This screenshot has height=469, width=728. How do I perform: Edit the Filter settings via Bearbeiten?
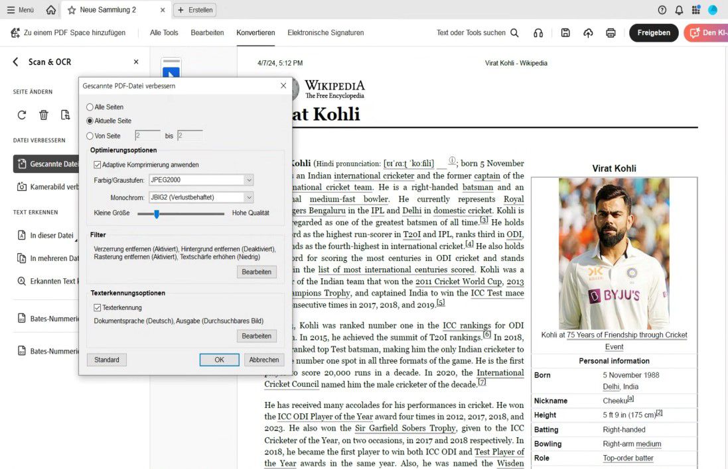(x=256, y=272)
